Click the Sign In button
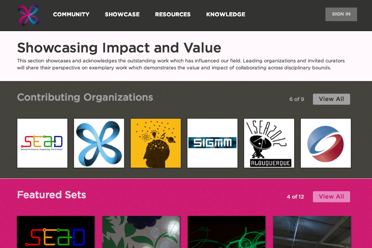 [x=341, y=14]
